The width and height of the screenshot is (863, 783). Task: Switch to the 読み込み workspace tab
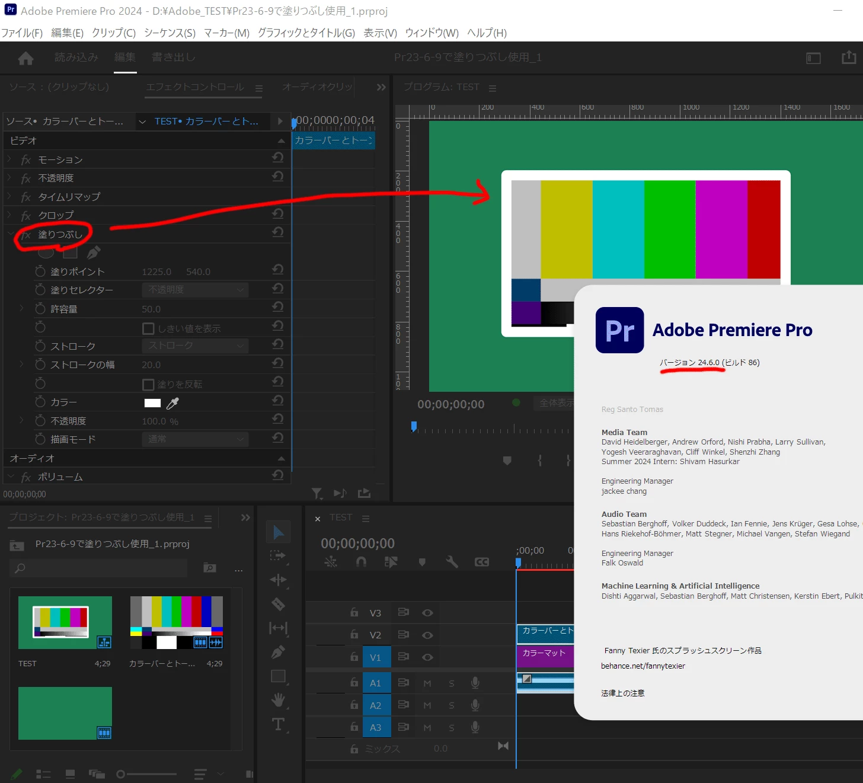point(76,57)
